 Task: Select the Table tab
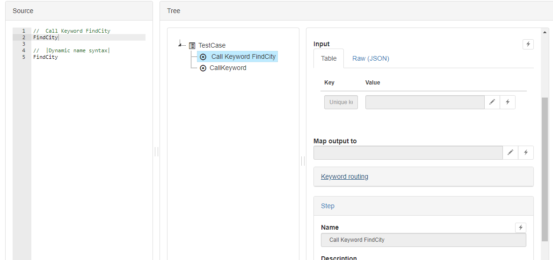(329, 58)
